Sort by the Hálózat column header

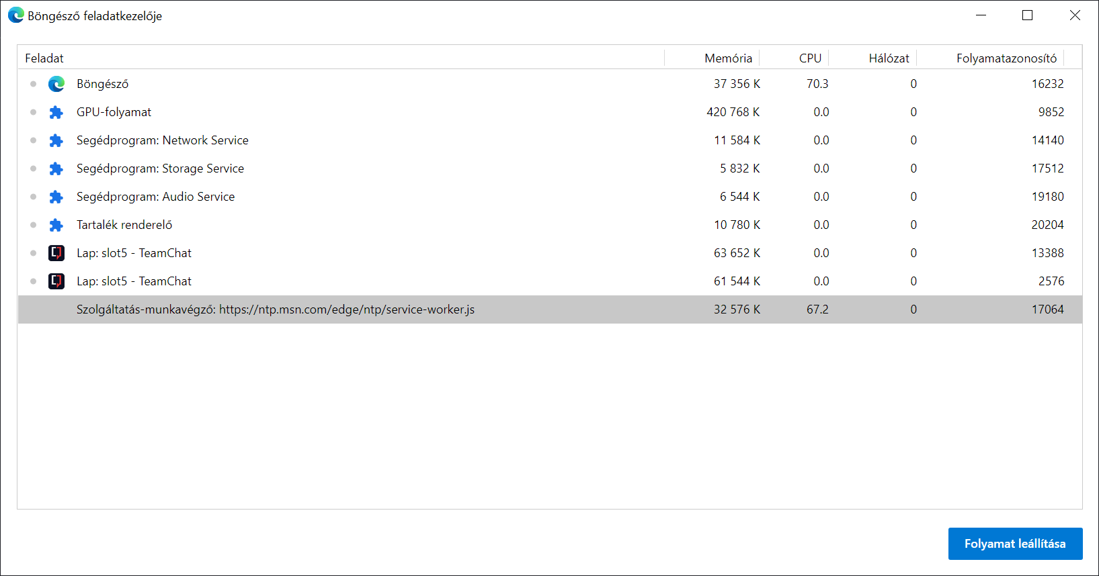click(x=889, y=58)
